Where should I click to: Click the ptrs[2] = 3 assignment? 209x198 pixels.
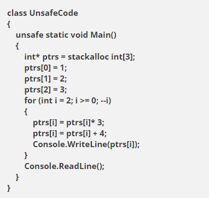click(46, 90)
